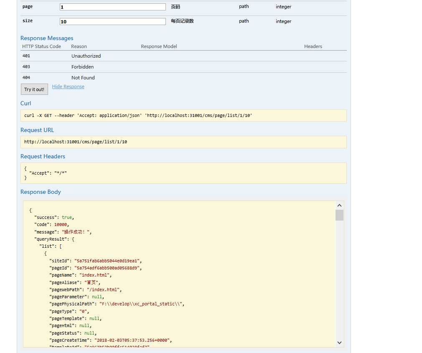
Task: Click the HTTP Status Code column header
Action: pos(41,46)
